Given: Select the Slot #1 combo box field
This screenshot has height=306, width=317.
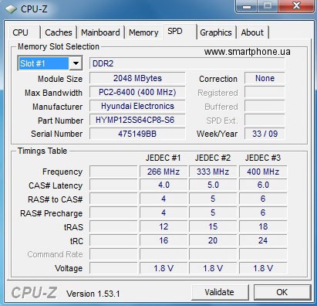Looking at the screenshot, I should point(50,63).
